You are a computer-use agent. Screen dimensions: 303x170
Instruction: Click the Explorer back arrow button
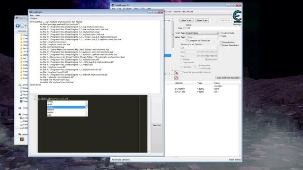18,25
